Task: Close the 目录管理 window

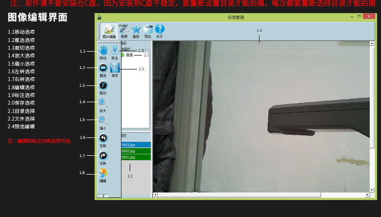Action: click(369, 16)
